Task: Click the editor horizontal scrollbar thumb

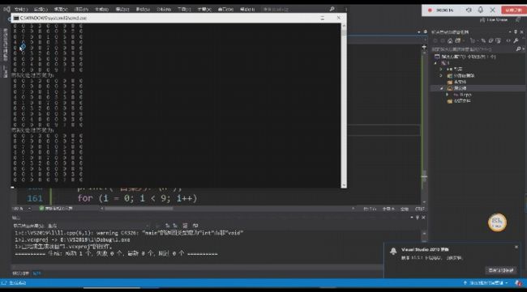Action: tap(139, 209)
